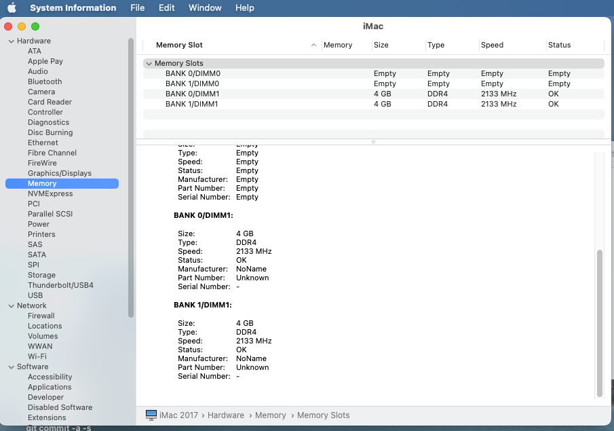Select Audio in the sidebar
The height and width of the screenshot is (431, 614).
(38, 72)
